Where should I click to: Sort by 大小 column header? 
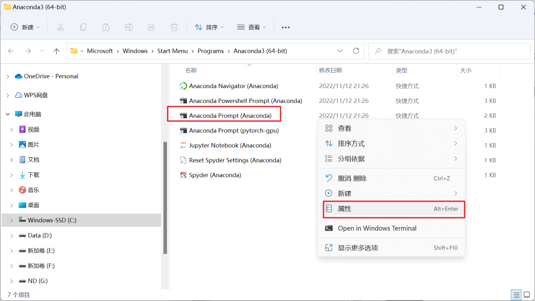(465, 71)
